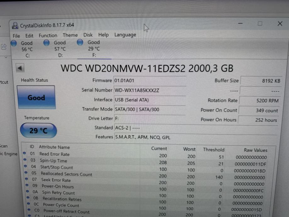The width and height of the screenshot is (289, 217).
Task: Open the Disk menu
Action: 88,35
